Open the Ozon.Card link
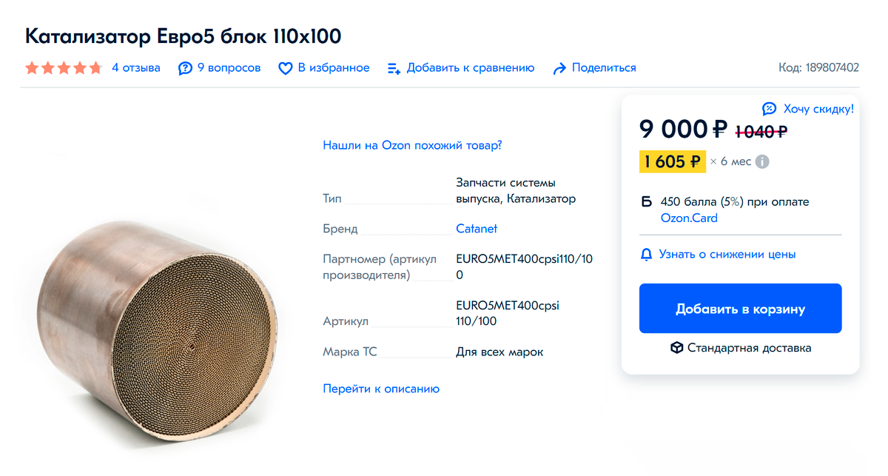 (x=689, y=218)
